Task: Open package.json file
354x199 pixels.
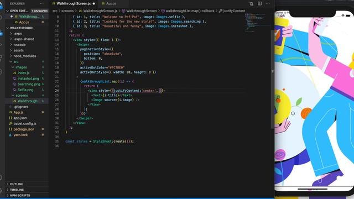Action: pyautogui.click(x=24, y=129)
